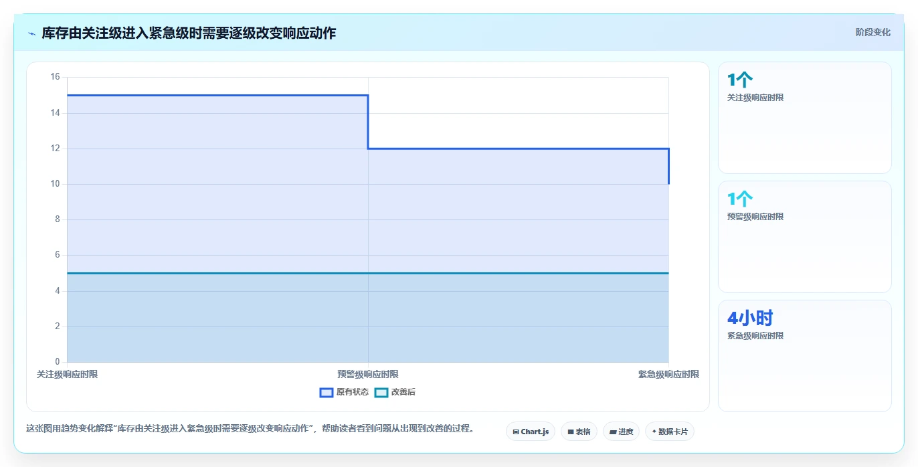Screen dimensions: 918x467
Task: Click the 紧急级响应时限 card label
Action: tap(755, 336)
